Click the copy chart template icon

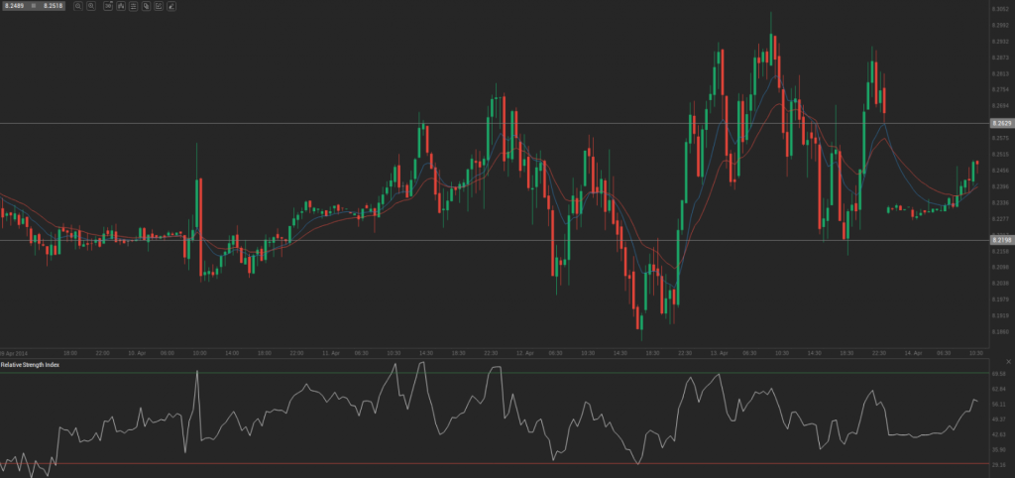(147, 6)
